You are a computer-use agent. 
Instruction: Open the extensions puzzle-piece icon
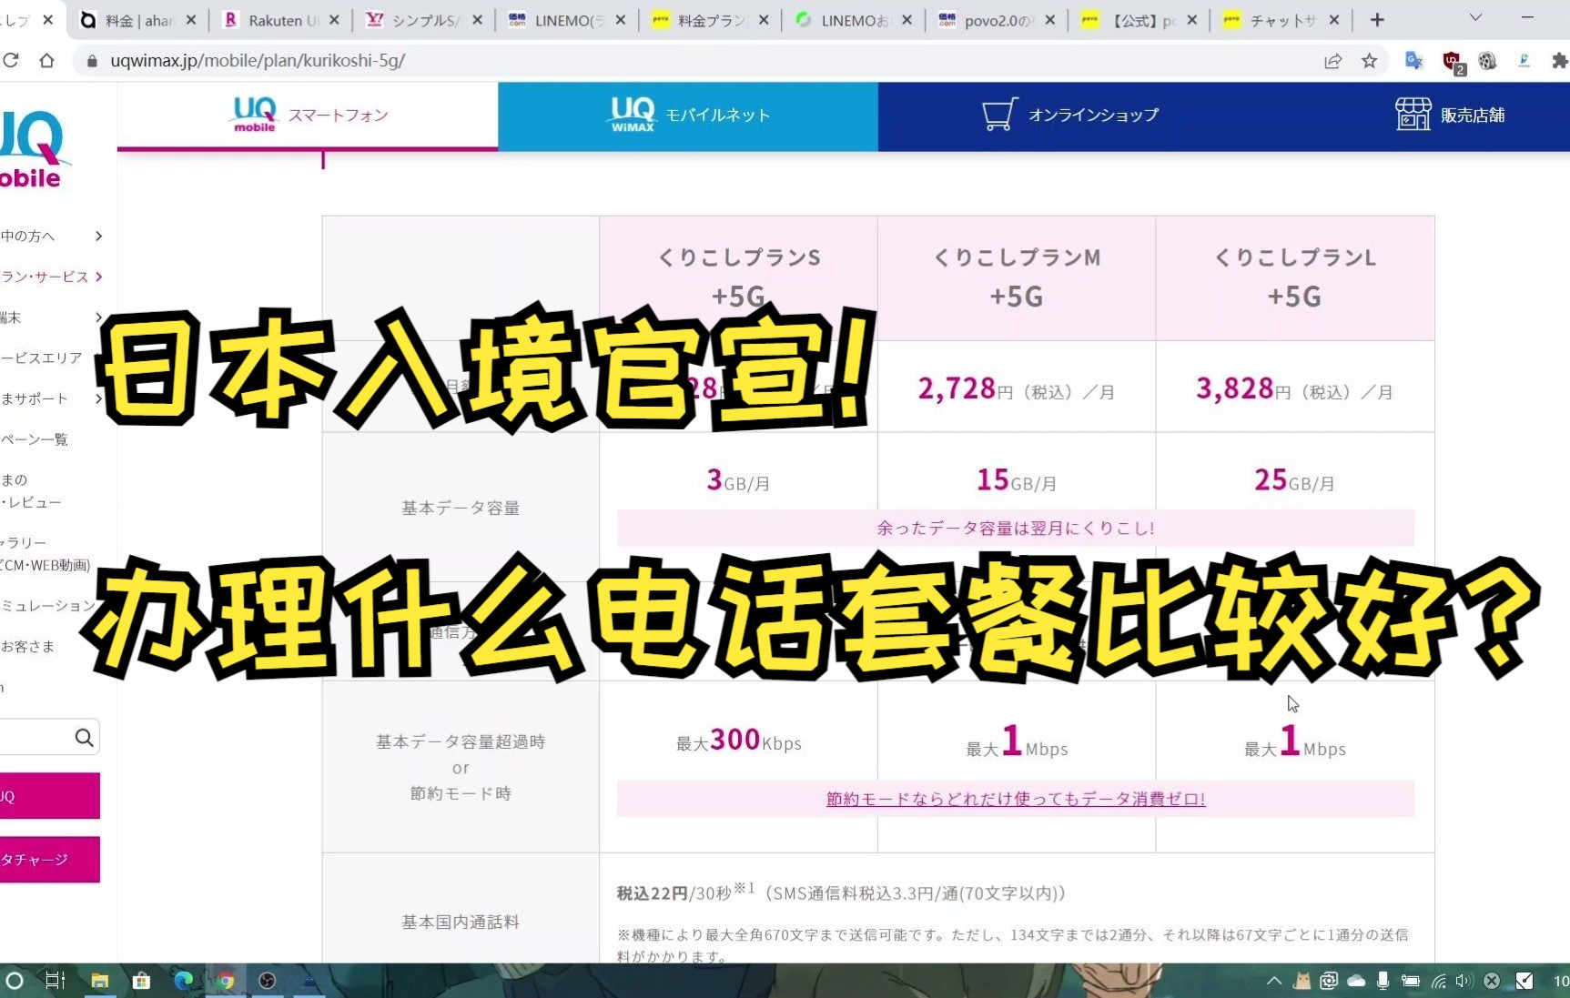(1560, 61)
